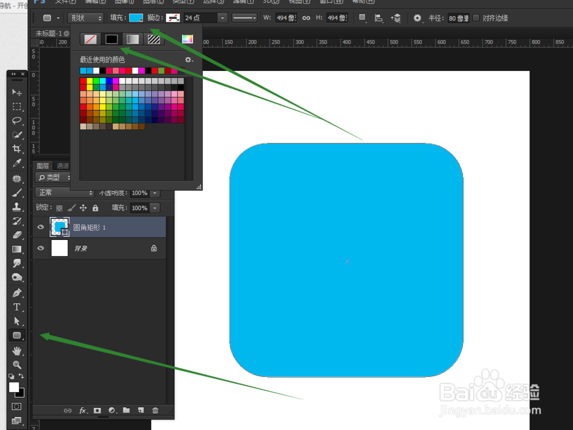Open path alignment options

point(379,18)
